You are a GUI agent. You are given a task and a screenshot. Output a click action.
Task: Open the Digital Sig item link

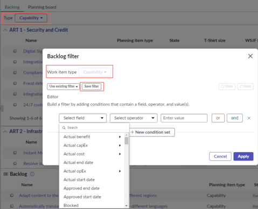tap(33, 51)
